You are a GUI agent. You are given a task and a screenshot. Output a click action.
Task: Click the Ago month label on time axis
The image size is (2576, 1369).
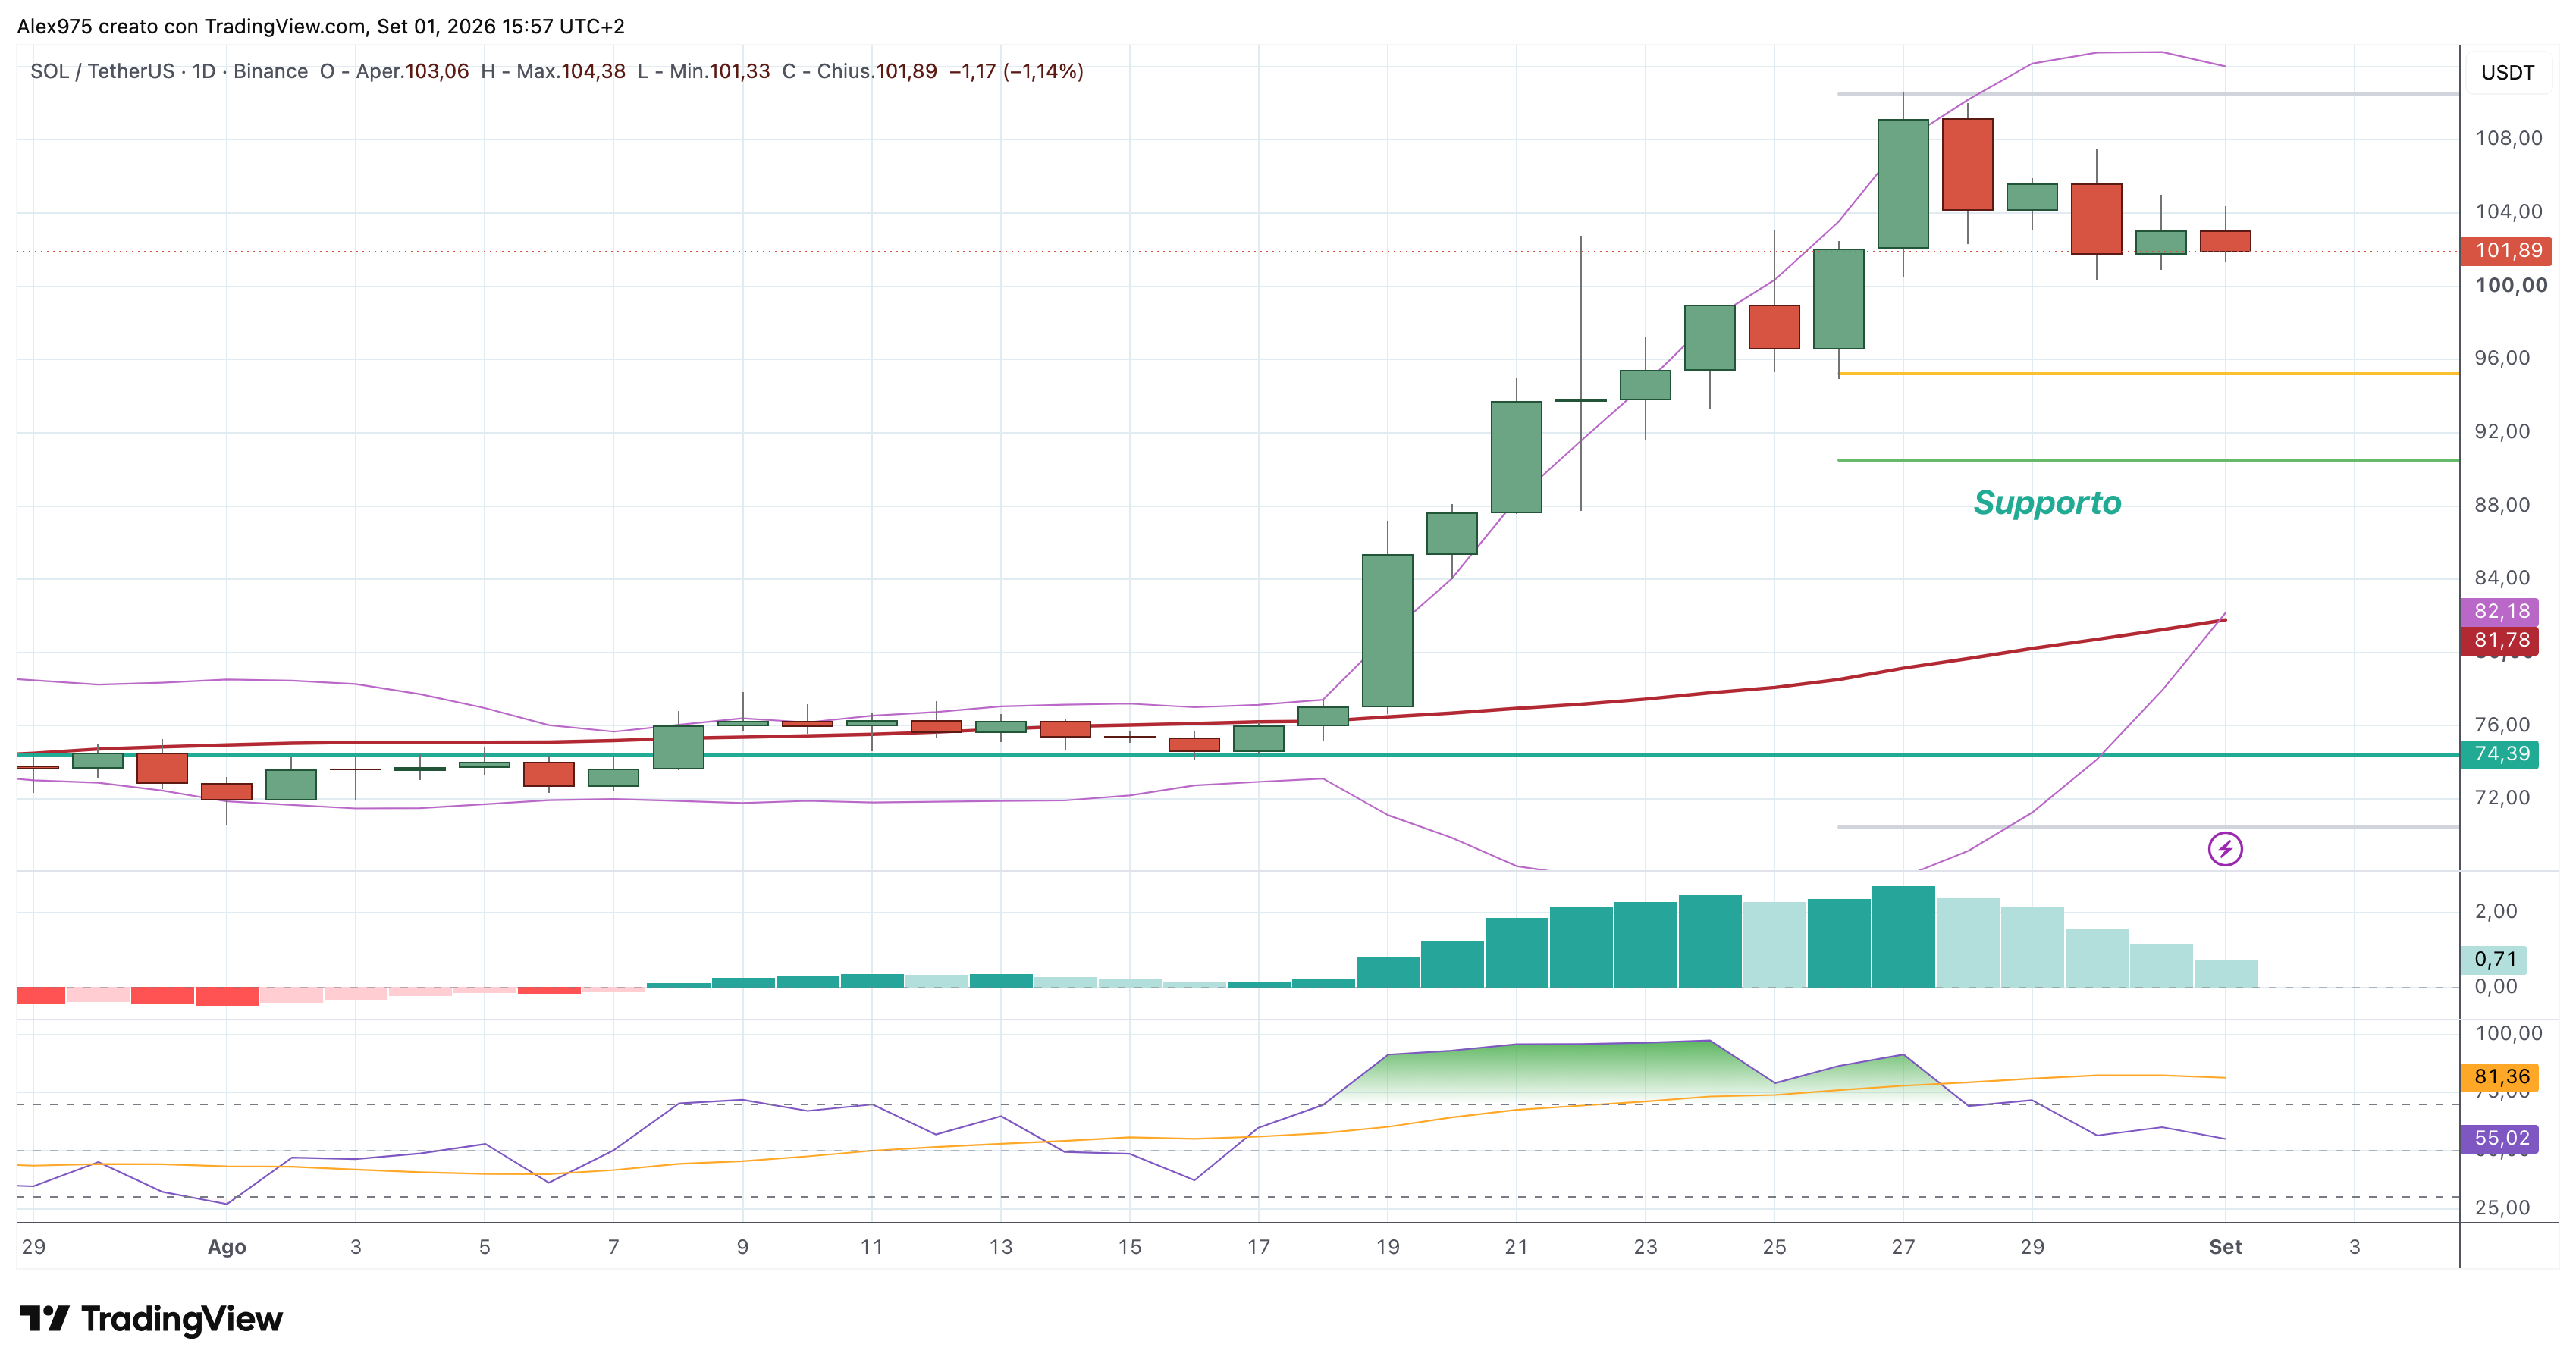[227, 1248]
